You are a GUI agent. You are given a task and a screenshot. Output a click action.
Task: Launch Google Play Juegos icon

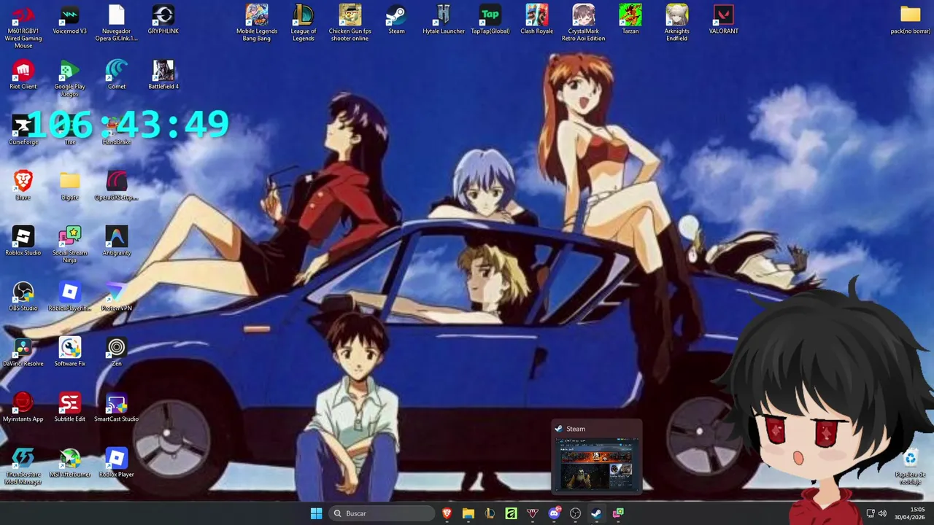tap(70, 79)
